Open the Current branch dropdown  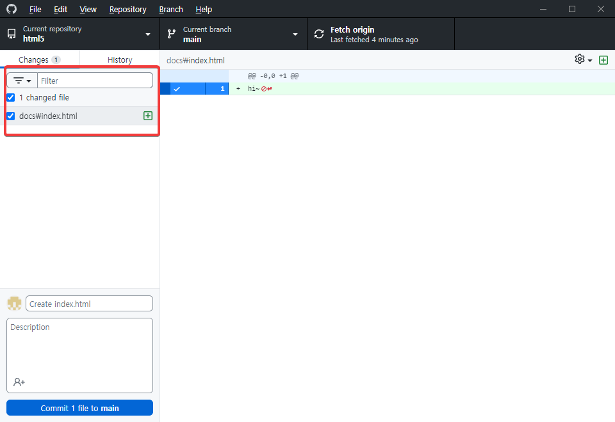pyautogui.click(x=295, y=34)
